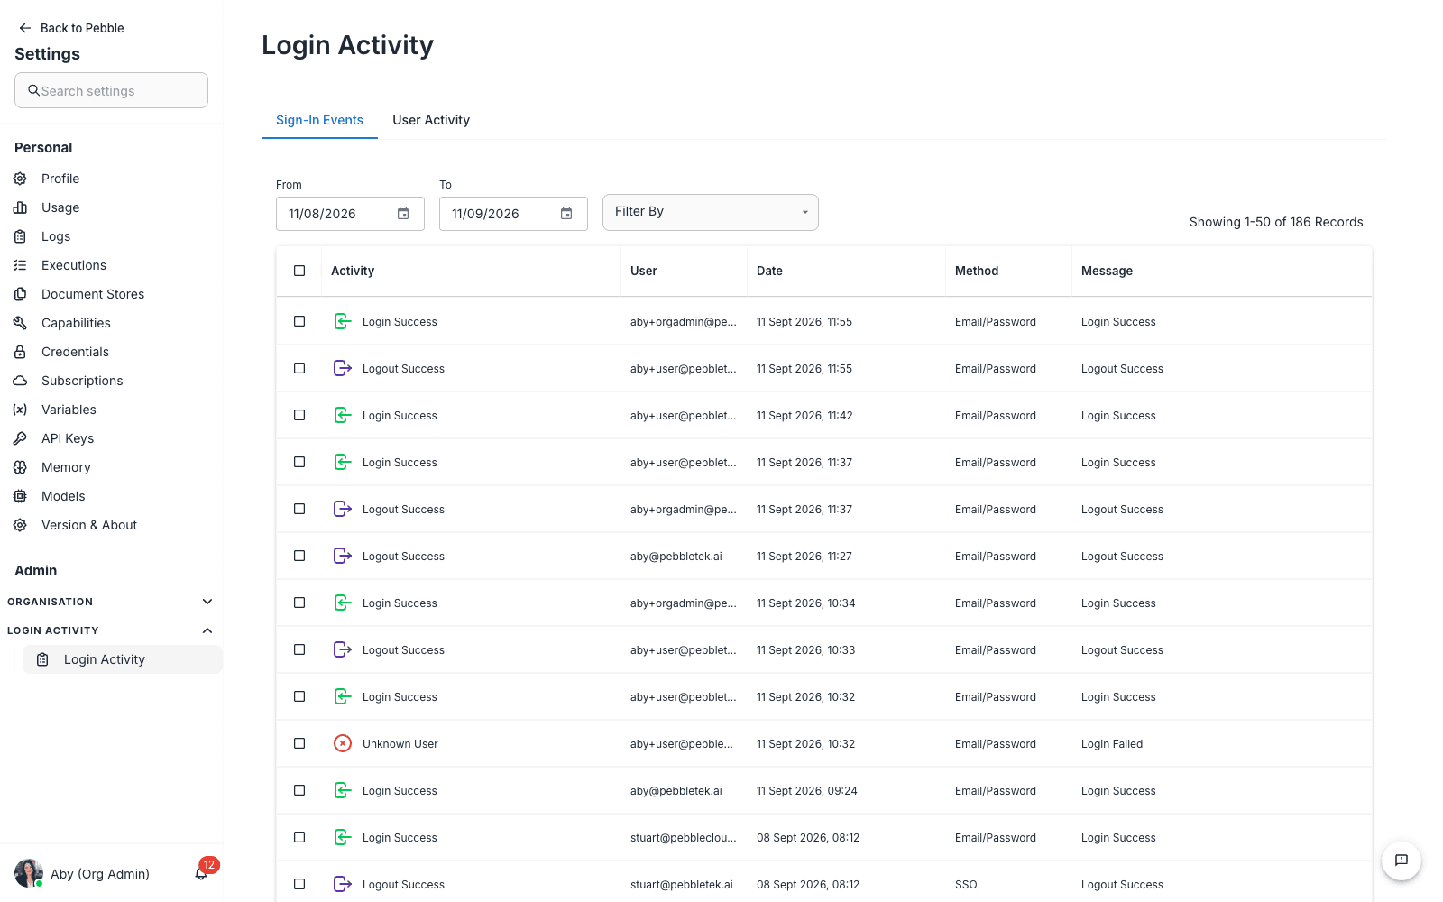
Task: Click the Usage bar chart icon
Action: (20, 207)
